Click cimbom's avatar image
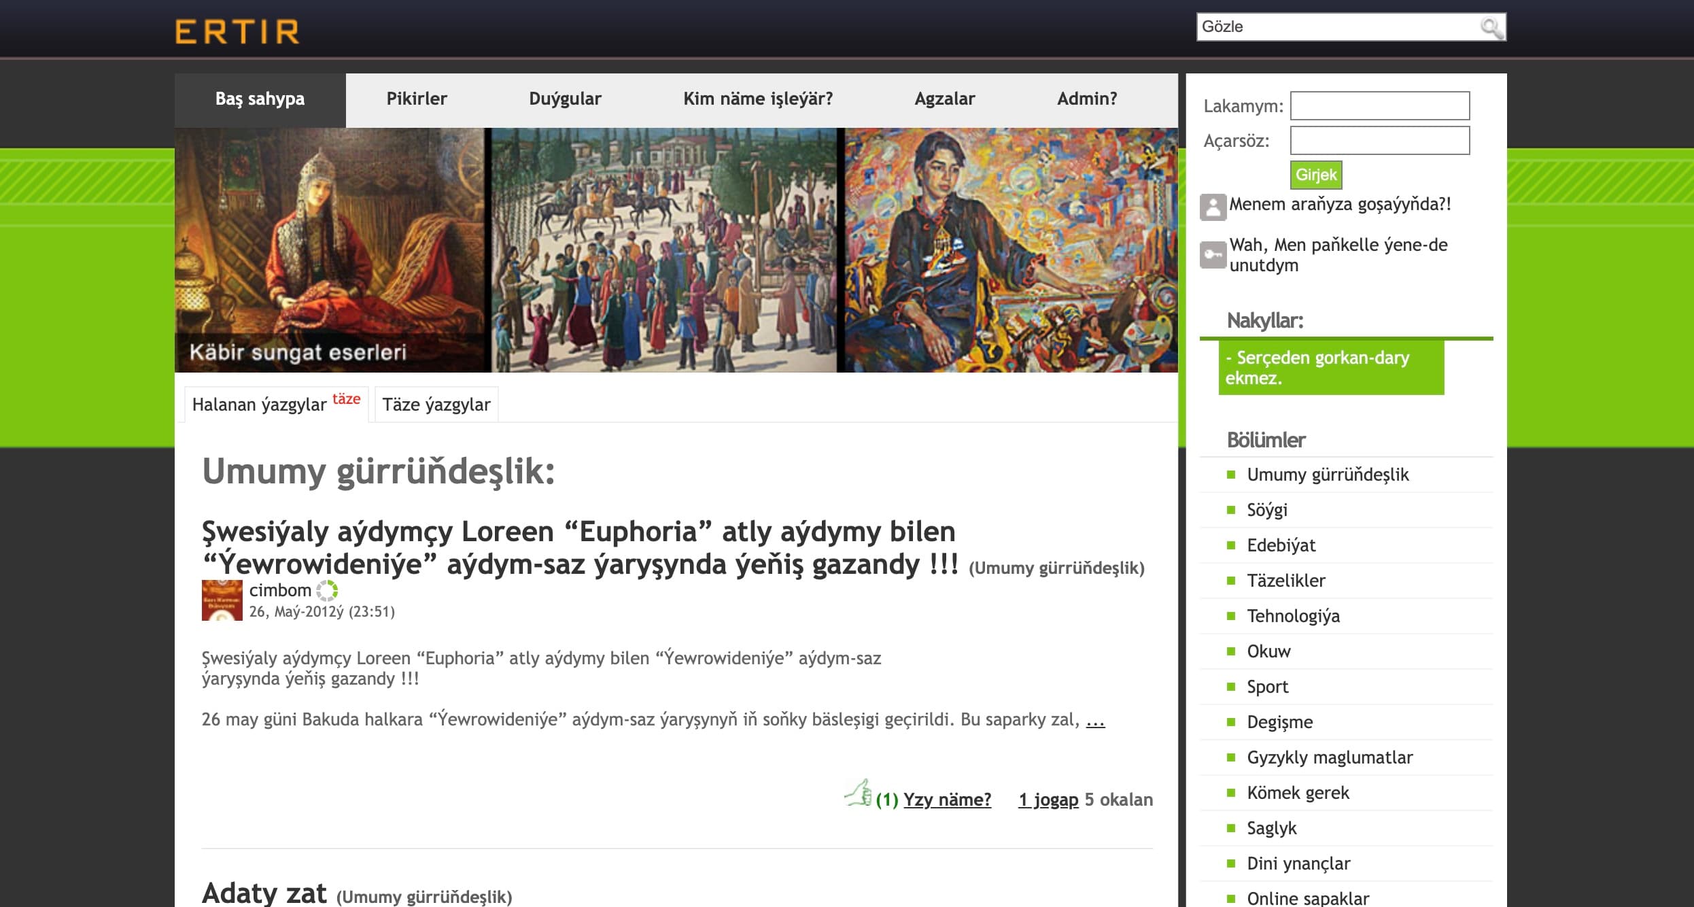The height and width of the screenshot is (907, 1694). click(x=222, y=600)
